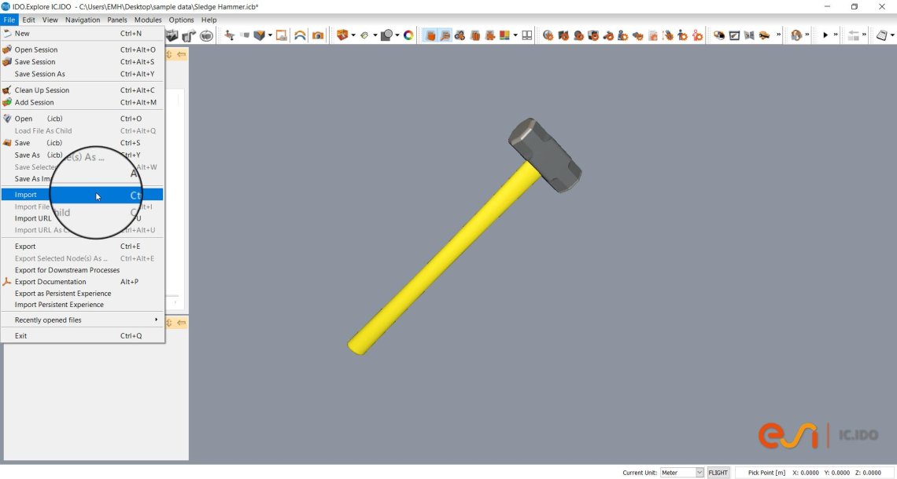Screen dimensions: 897x479
Task: Click the globe with gear settings icon
Action: [x=548, y=35]
